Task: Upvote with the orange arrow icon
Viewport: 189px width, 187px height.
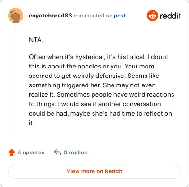Action: tap(12, 153)
